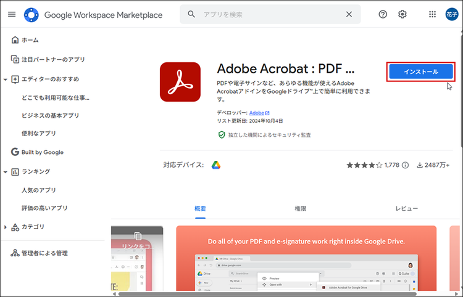Click the Adobe Acrobat app icon
The width and height of the screenshot is (463, 297).
(180, 82)
